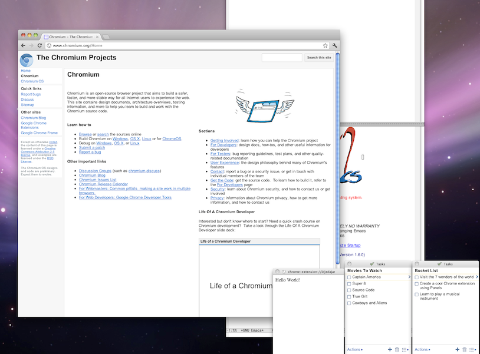Click the back navigation arrow
The image size is (480, 354).
click(x=22, y=45)
